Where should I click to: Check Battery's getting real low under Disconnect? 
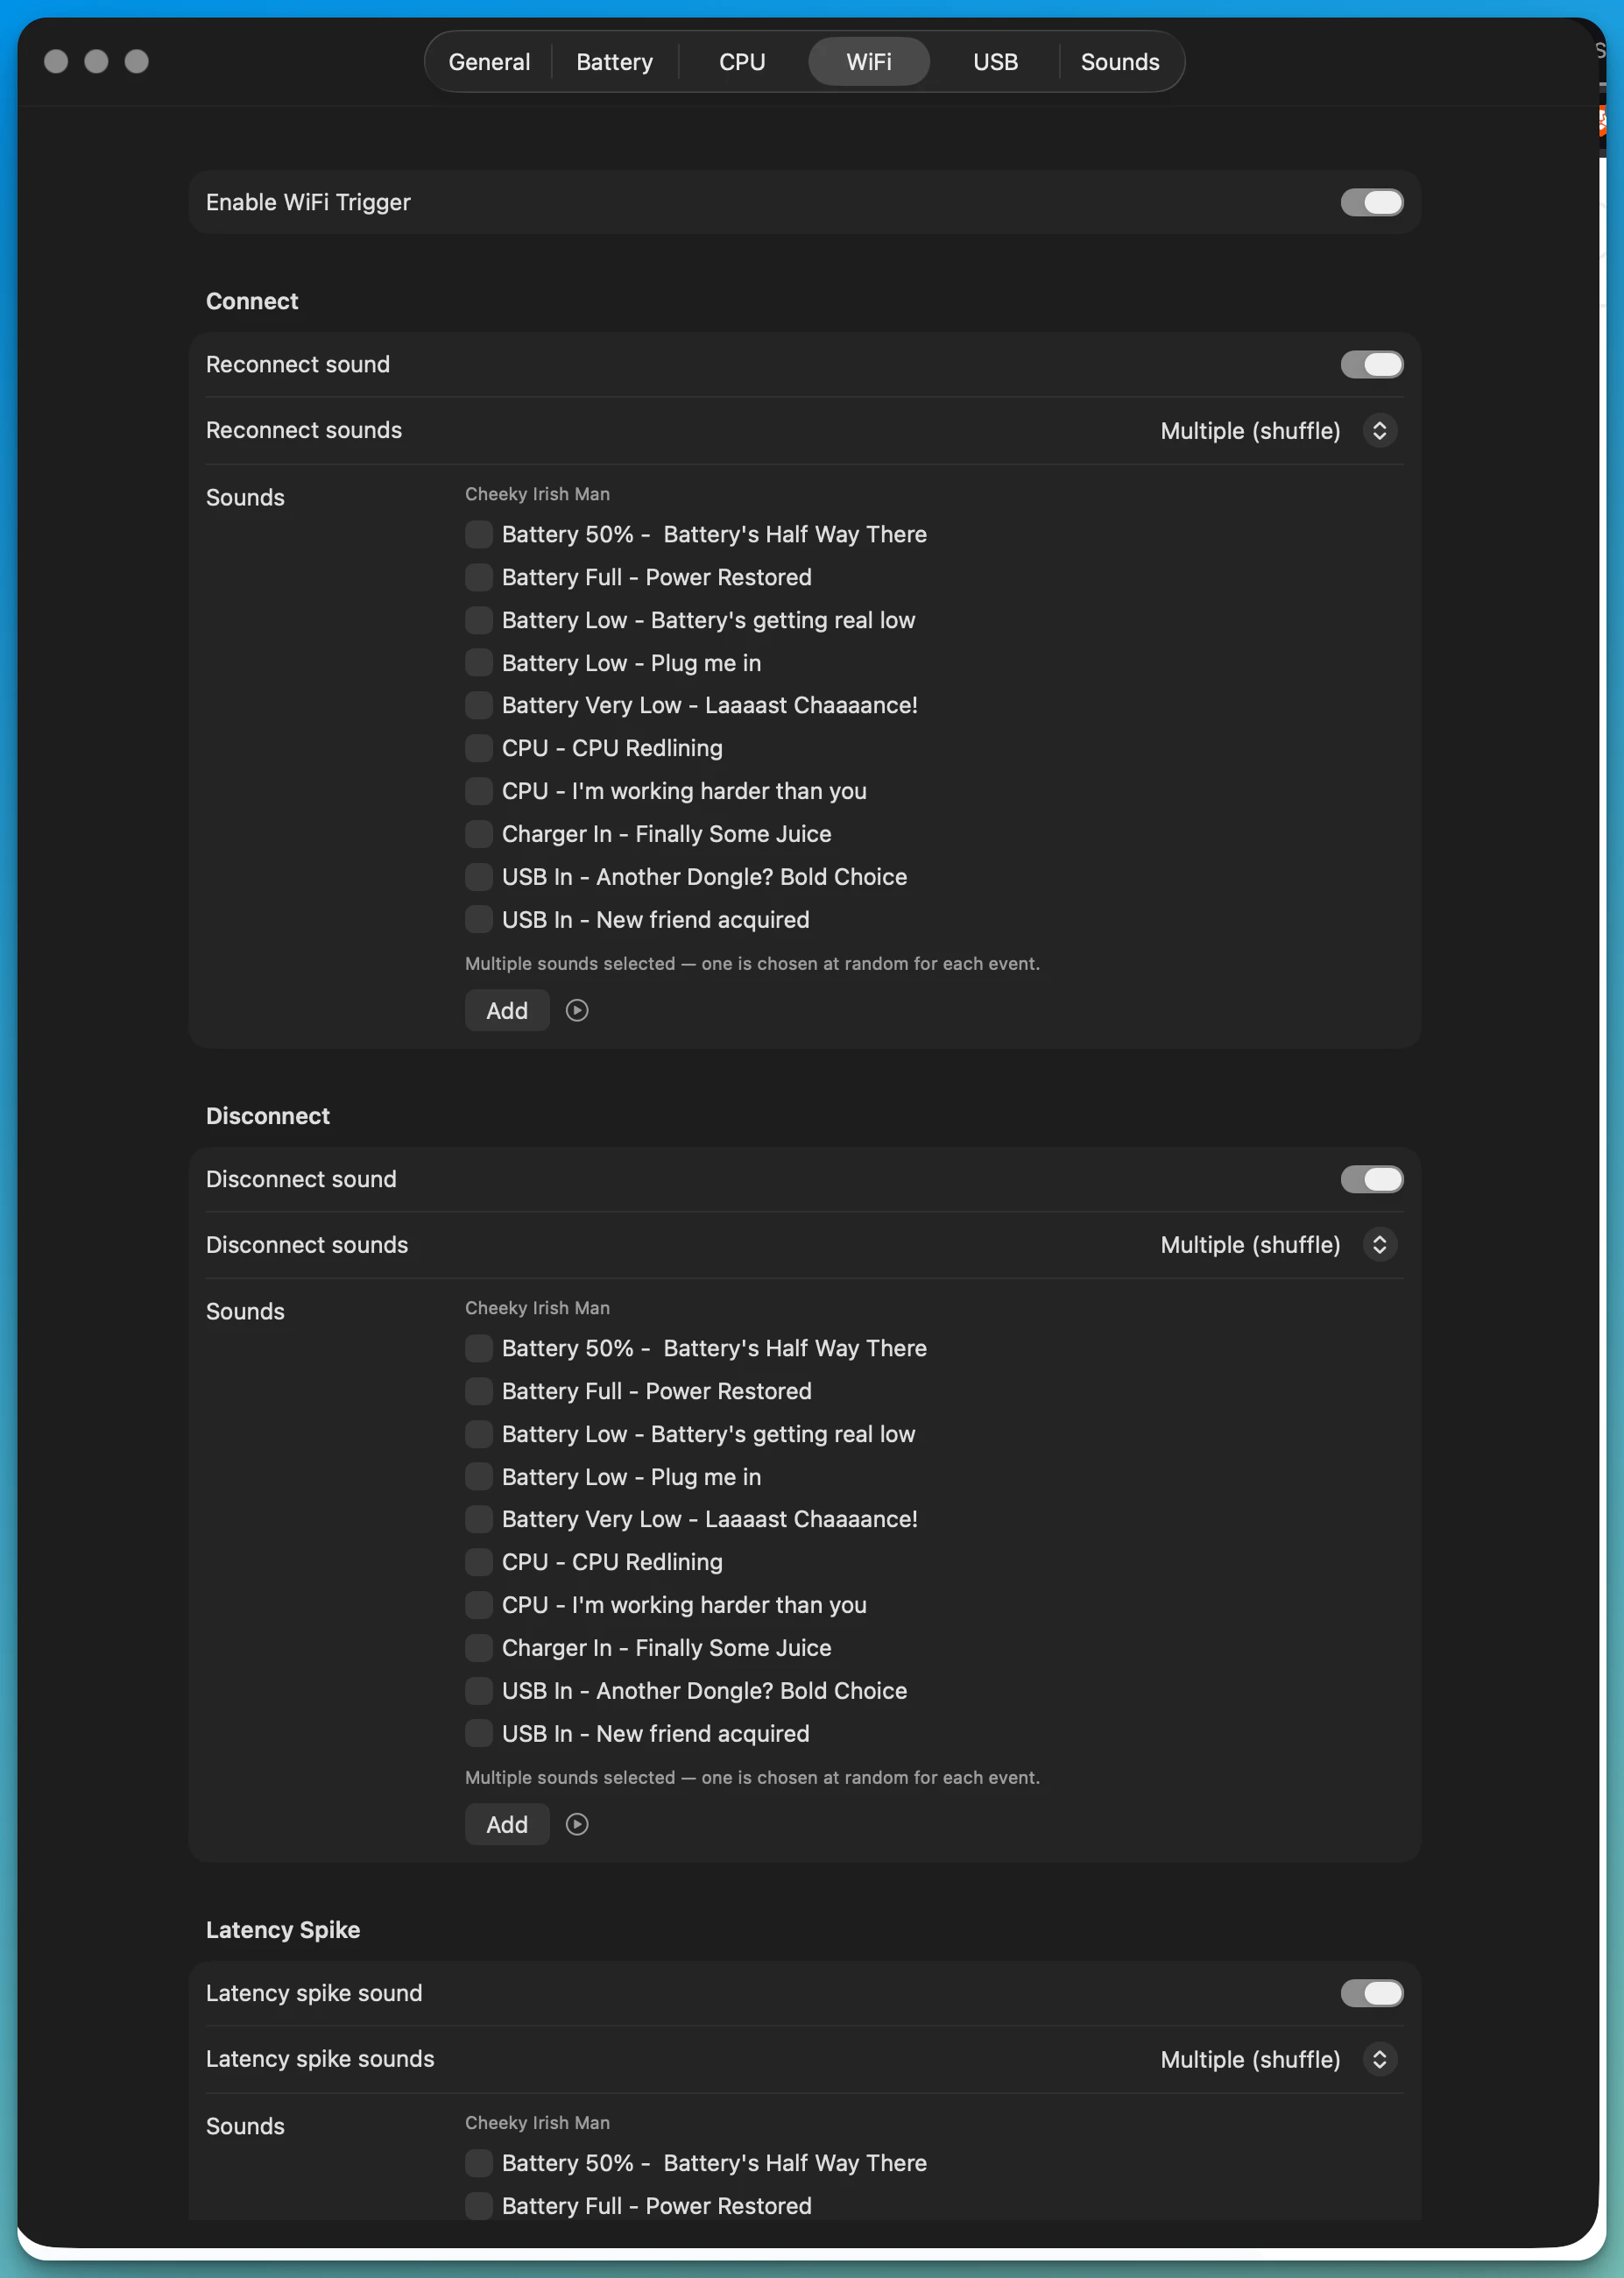(x=479, y=1434)
